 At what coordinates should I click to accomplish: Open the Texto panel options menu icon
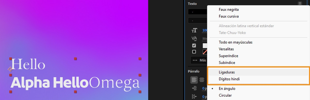tap(300, 3)
